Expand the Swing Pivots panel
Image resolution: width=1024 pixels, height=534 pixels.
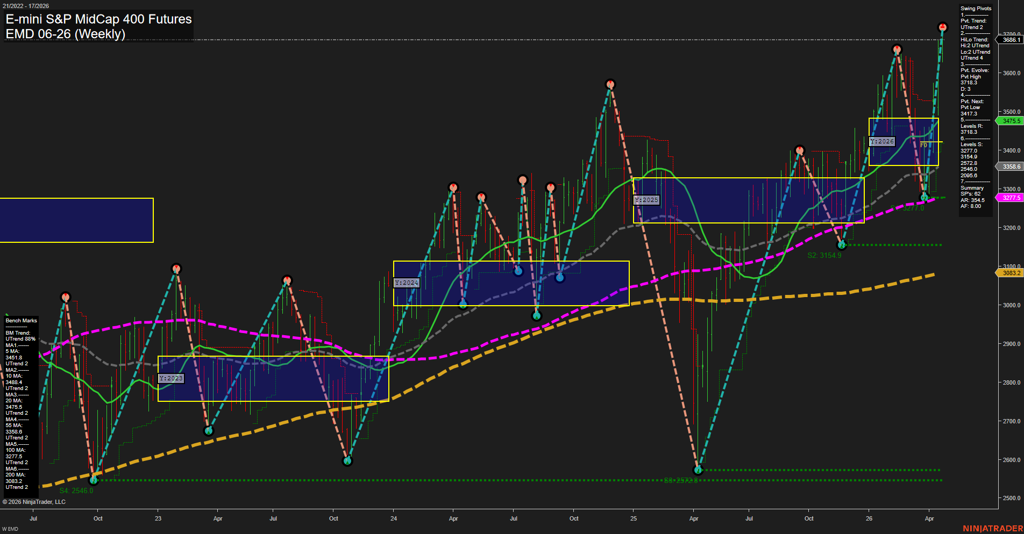(x=975, y=8)
